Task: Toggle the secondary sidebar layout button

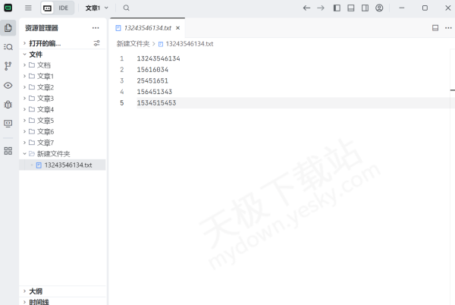Action: 365,8
